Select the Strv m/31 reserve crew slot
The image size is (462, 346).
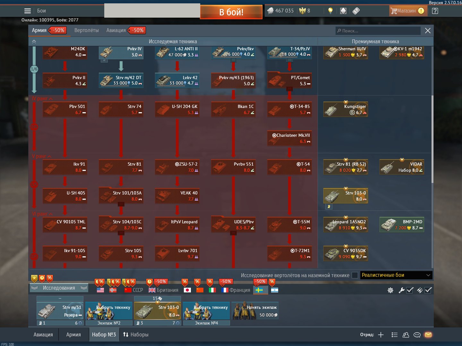60,311
